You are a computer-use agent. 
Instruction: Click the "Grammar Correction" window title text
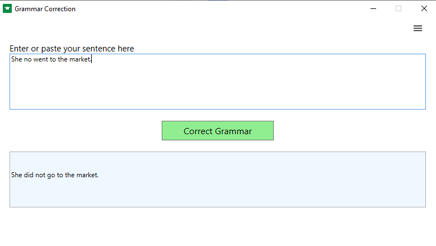(x=45, y=9)
